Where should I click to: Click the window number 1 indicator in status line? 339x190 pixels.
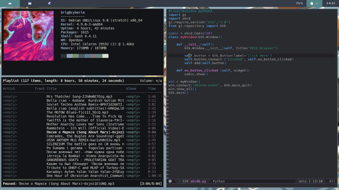pos(170,181)
